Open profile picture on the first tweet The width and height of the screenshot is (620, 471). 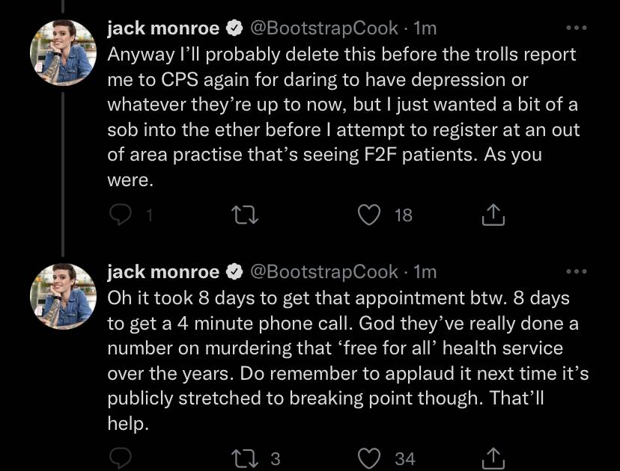(63, 52)
